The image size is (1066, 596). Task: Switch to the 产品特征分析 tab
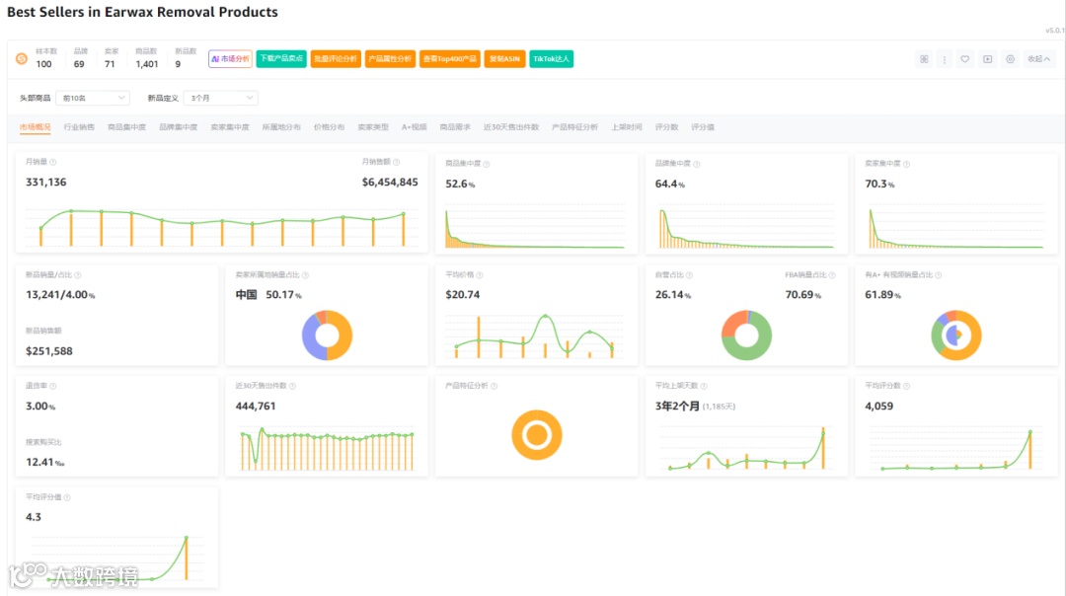(x=575, y=127)
